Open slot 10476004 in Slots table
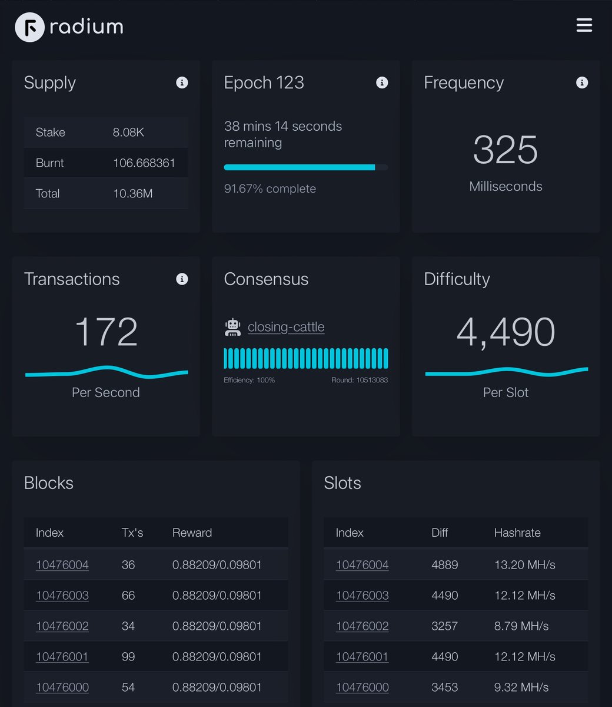 [x=362, y=565]
